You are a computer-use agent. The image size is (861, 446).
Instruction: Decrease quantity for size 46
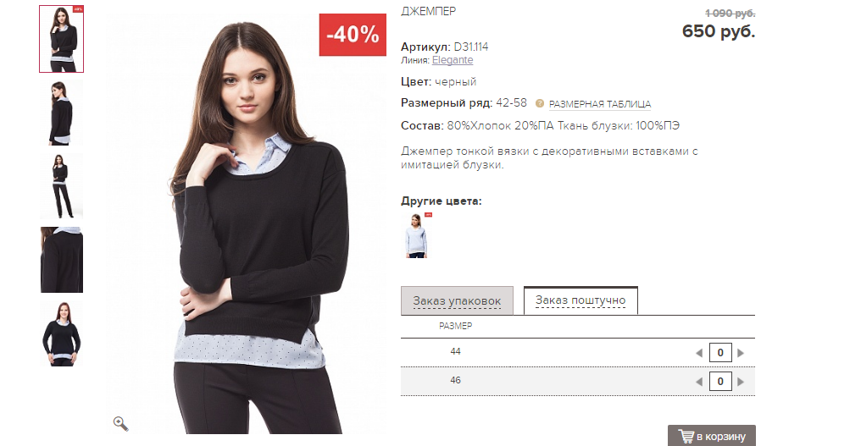(699, 382)
